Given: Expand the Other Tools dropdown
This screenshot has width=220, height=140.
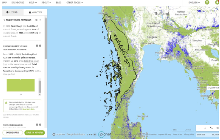Looking at the screenshot, I should pyautogui.click(x=75, y=3).
